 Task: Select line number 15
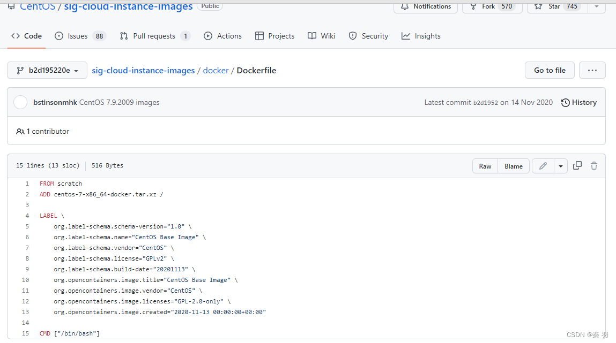click(x=26, y=333)
